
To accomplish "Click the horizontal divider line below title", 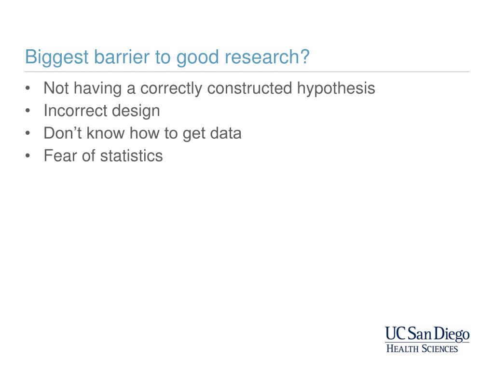I will point(247,72).
